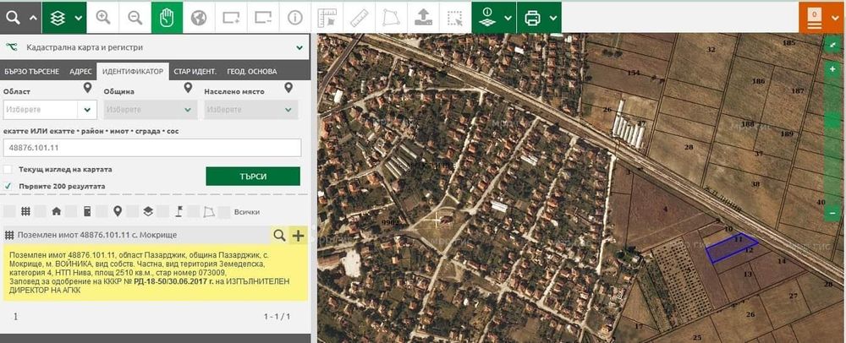Tick the 'Всички' filter checkbox
The width and height of the screenshot is (846, 343).
click(x=224, y=211)
